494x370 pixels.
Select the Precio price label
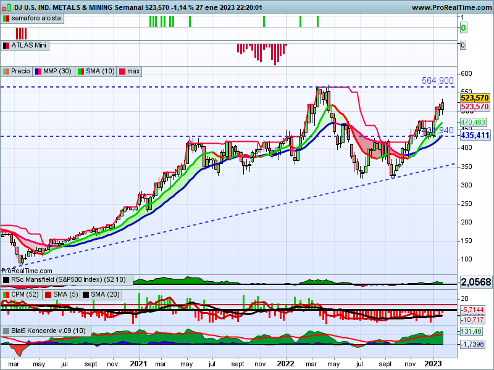pyautogui.click(x=20, y=72)
